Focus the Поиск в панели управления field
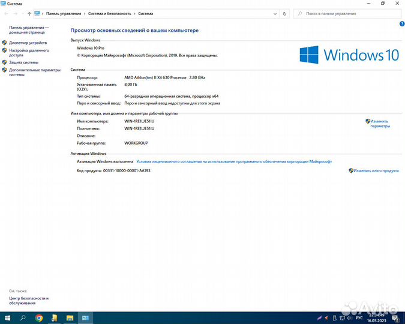This screenshot has width=405, height=324. pos(347,14)
